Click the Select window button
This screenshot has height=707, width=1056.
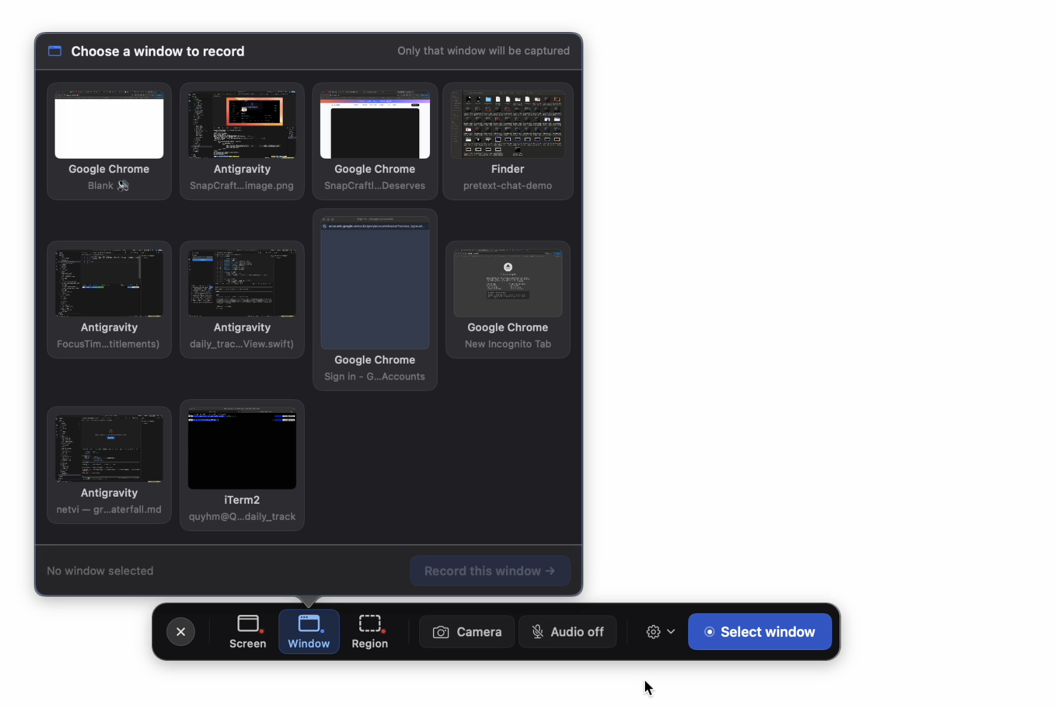[760, 632]
